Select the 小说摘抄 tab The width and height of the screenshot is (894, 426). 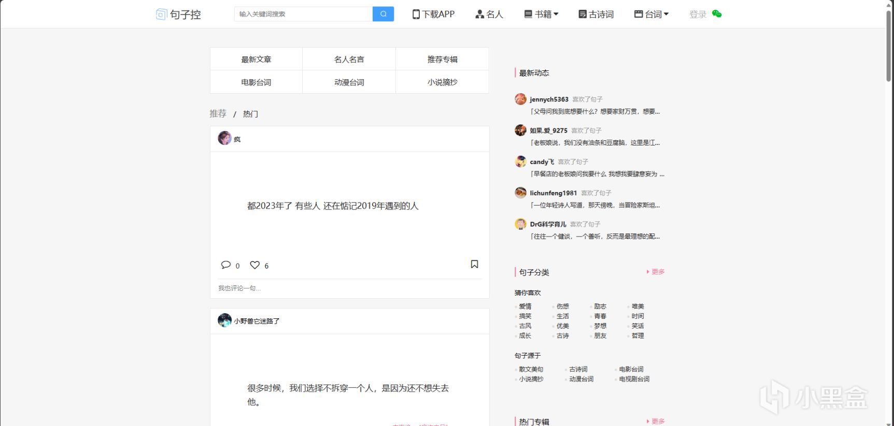pyautogui.click(x=442, y=82)
